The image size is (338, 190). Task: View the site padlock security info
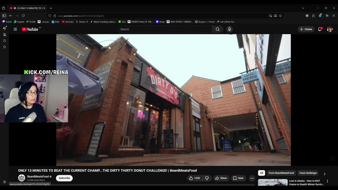(x=55, y=16)
